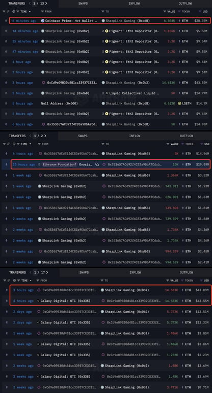The image size is (212, 393).
Task: Toggle clock time-format icon in the 1 / 2 header
Action: pyautogui.click(x=14, y=144)
